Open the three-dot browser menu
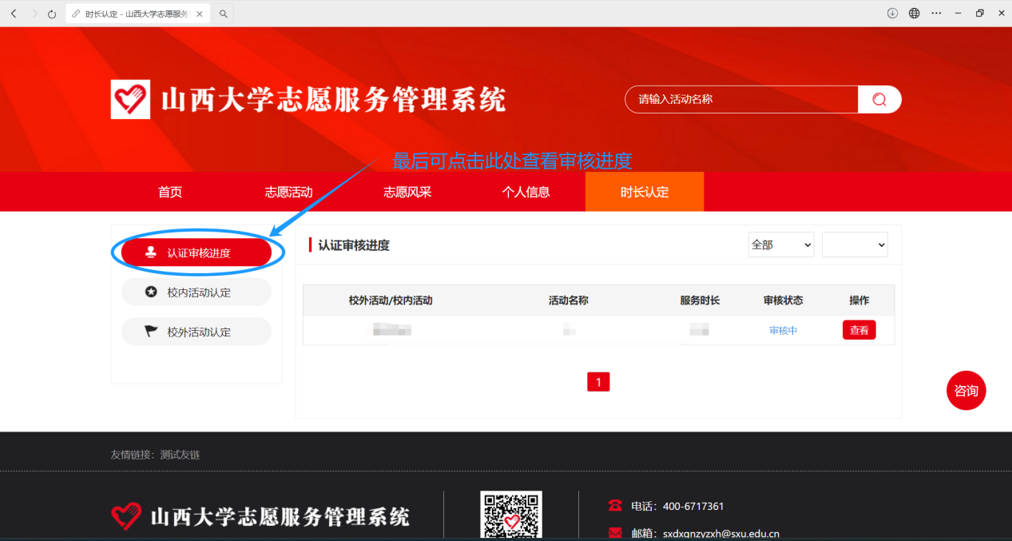 coord(936,14)
